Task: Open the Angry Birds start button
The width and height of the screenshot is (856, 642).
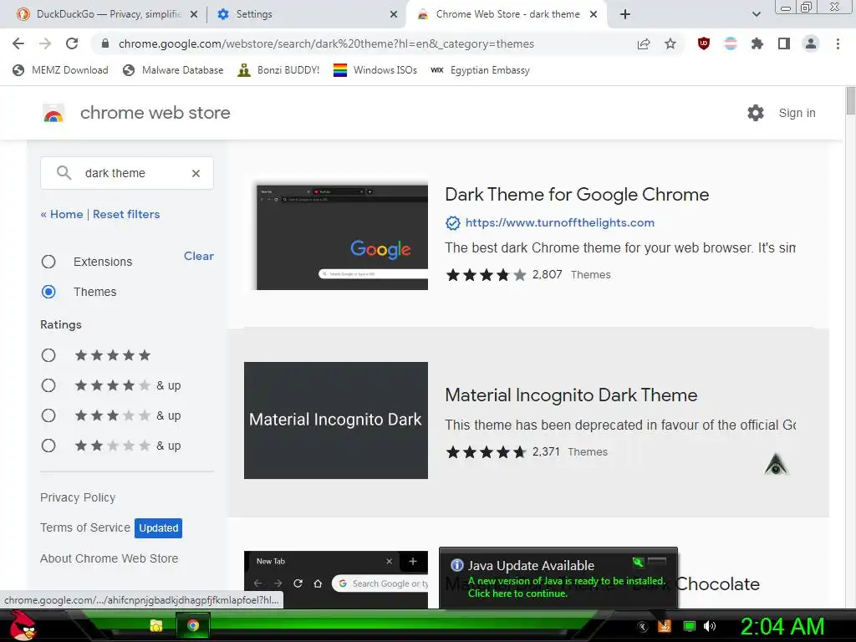Action: click(x=23, y=625)
